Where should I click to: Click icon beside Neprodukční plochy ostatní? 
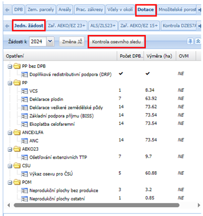24,199
